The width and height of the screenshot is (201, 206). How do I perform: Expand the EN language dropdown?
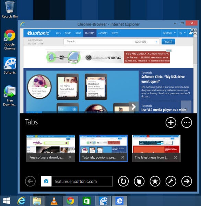point(182,33)
